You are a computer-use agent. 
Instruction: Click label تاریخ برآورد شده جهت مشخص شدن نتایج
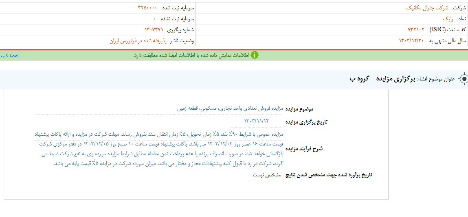tap(329, 175)
